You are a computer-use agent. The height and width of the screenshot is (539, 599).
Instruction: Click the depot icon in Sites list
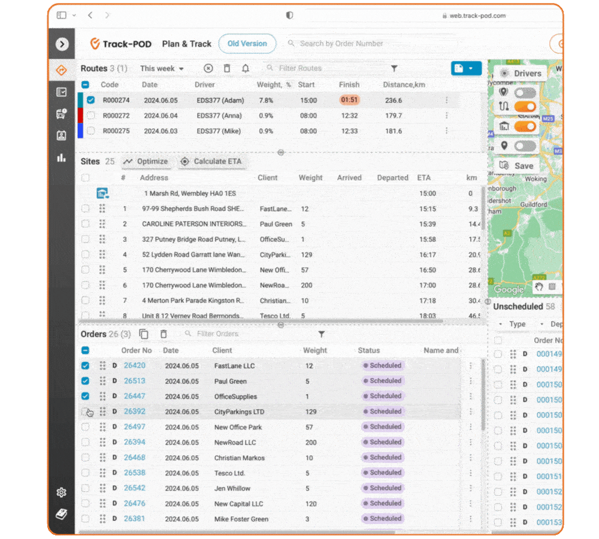(x=102, y=193)
